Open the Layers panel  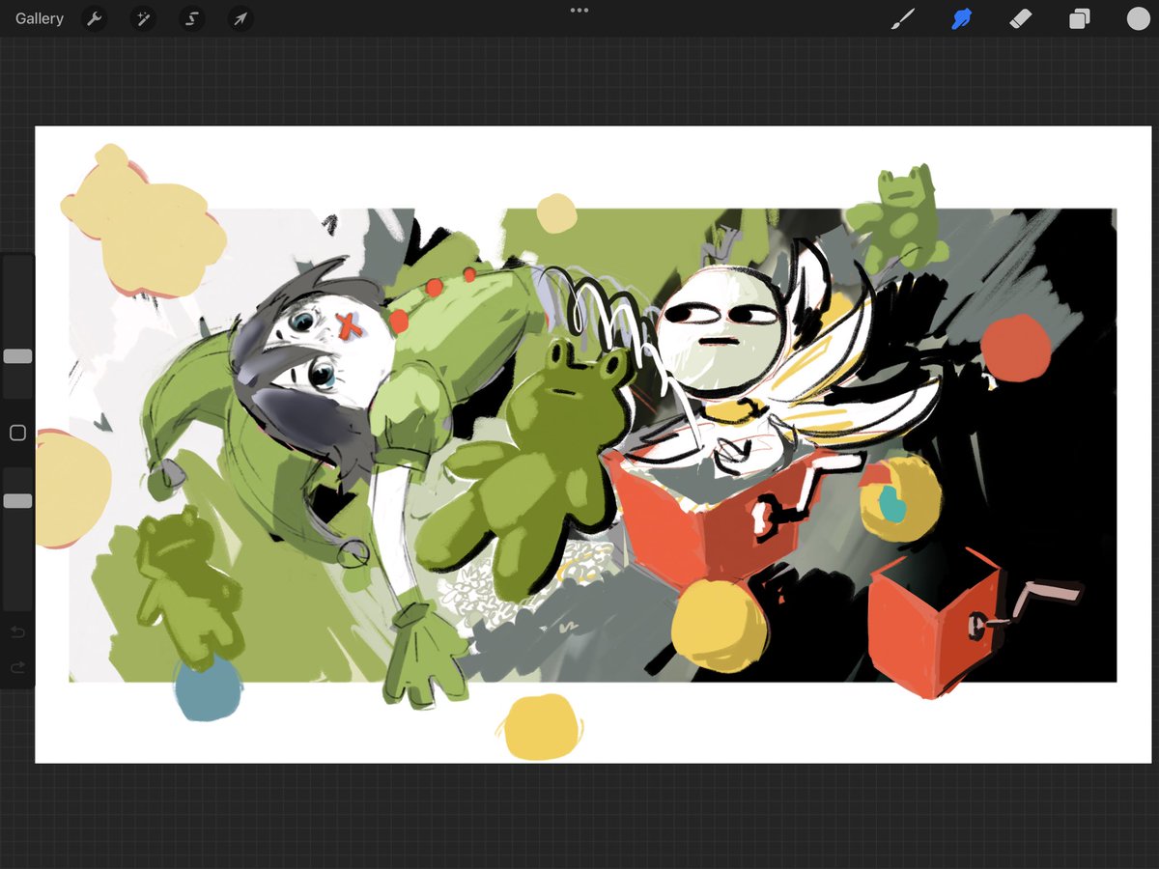[1080, 18]
